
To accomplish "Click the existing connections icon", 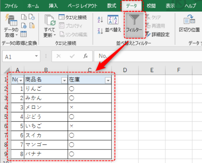I will click(32, 26).
